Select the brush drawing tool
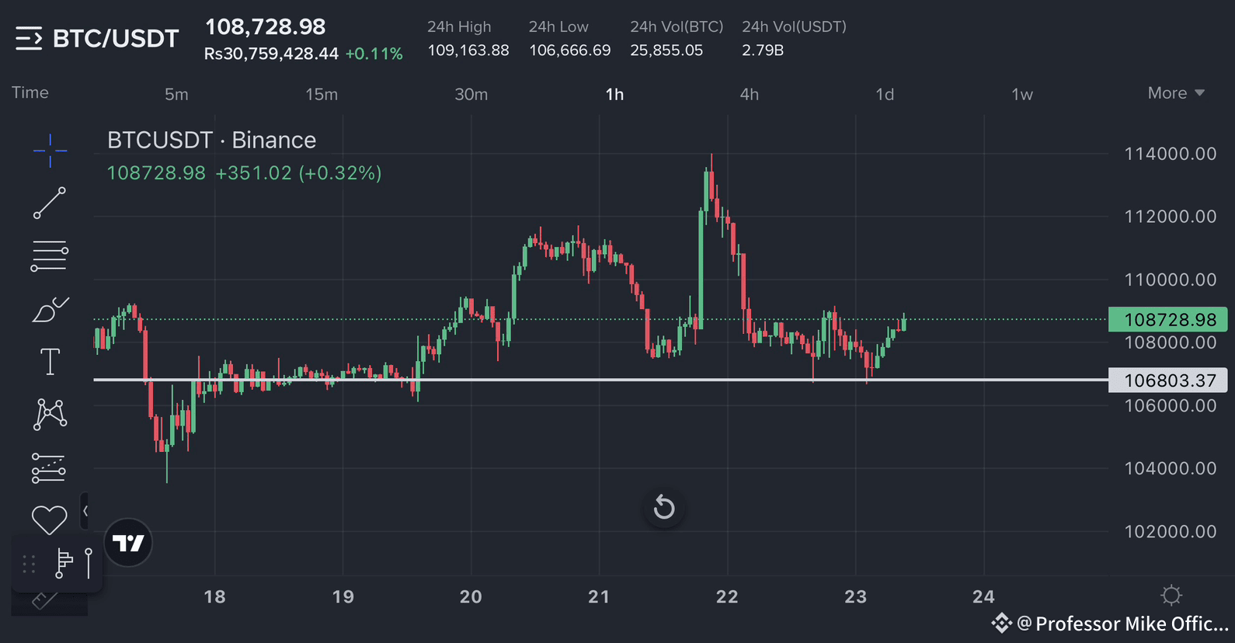 (50, 309)
